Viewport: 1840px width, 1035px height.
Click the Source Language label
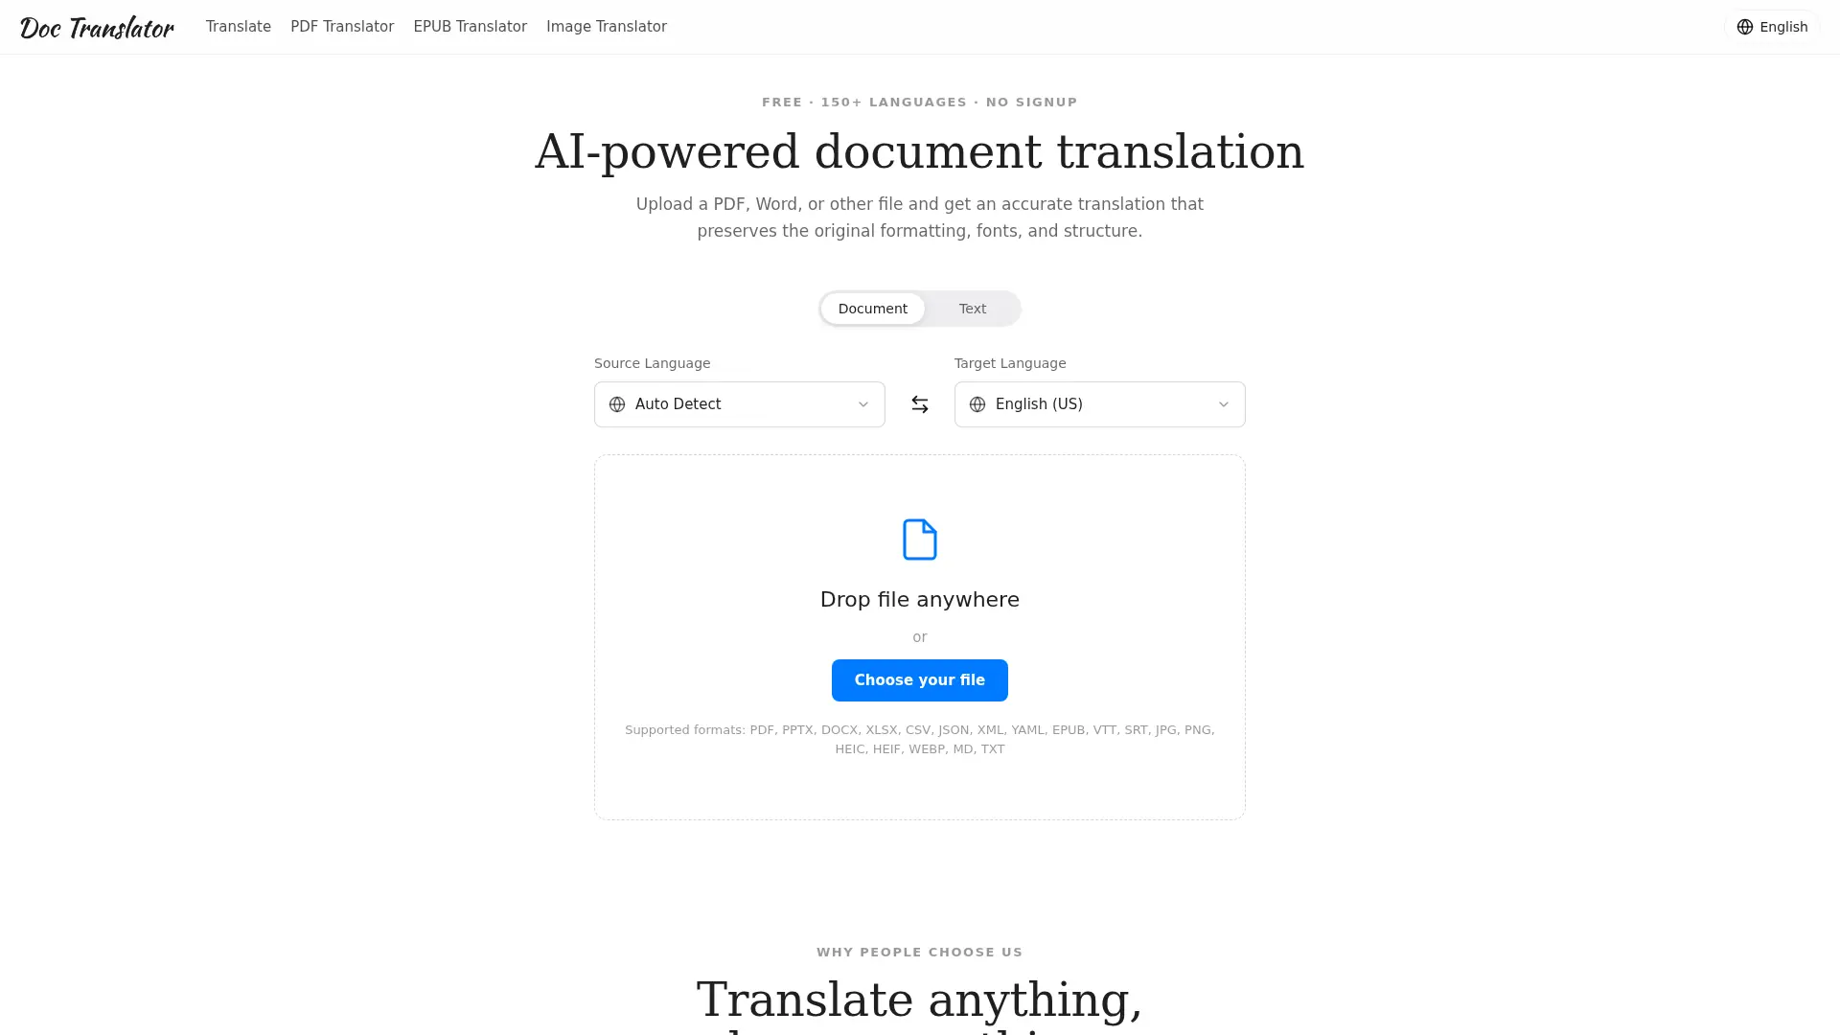tap(653, 363)
